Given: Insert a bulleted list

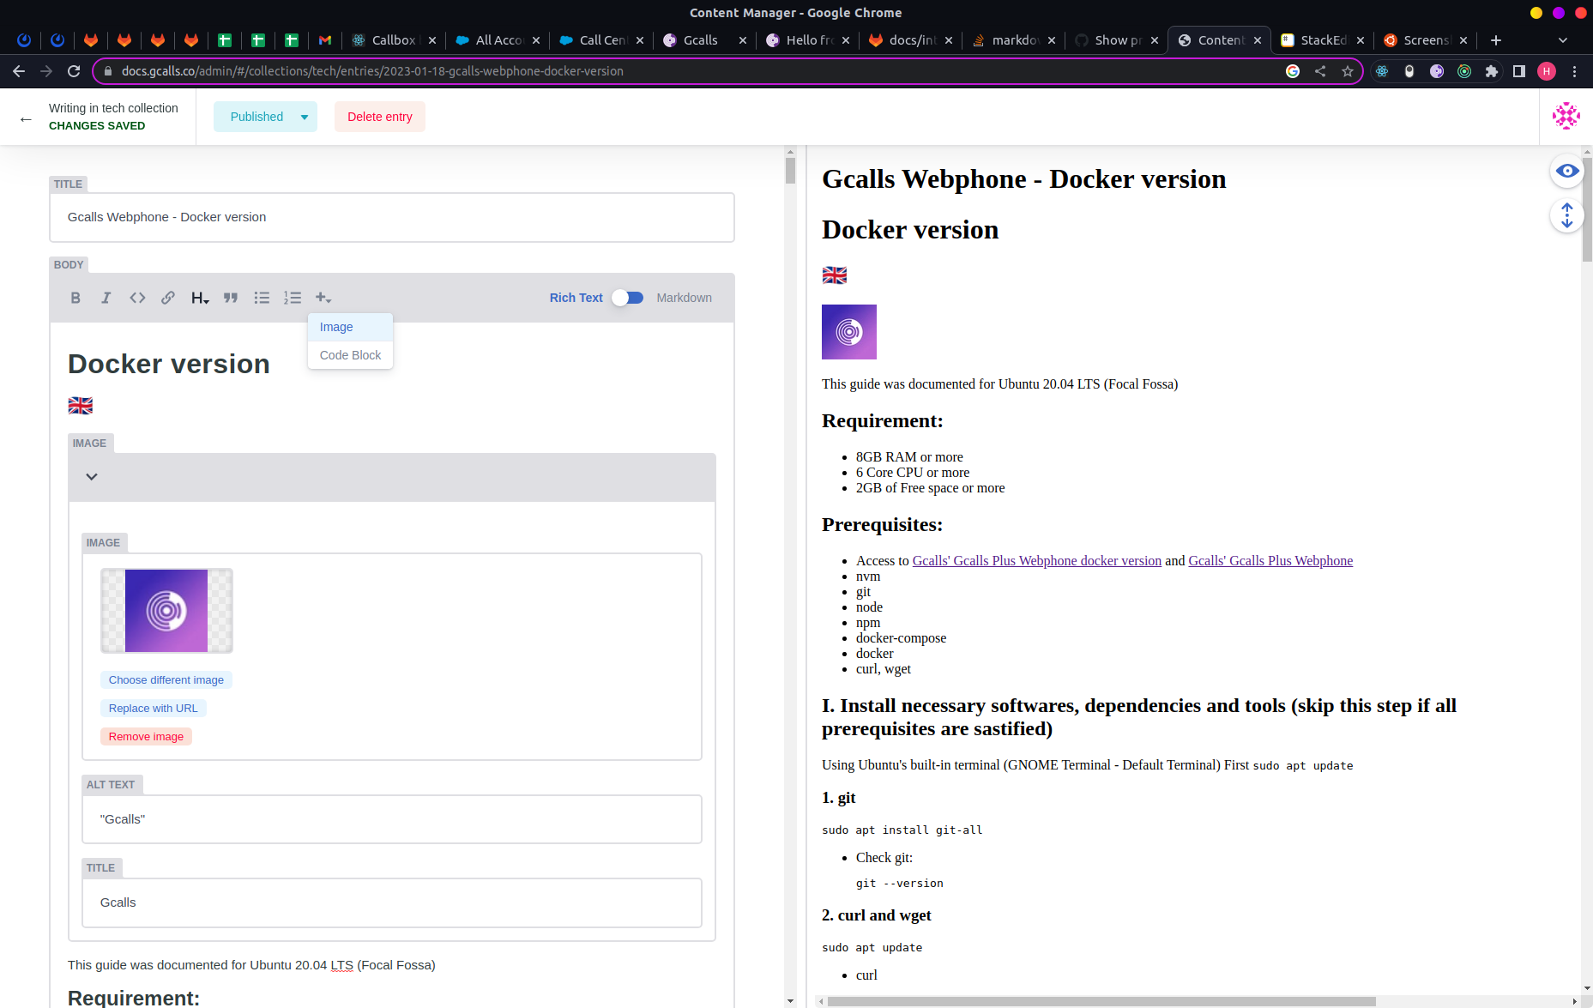Looking at the screenshot, I should tap(262, 298).
